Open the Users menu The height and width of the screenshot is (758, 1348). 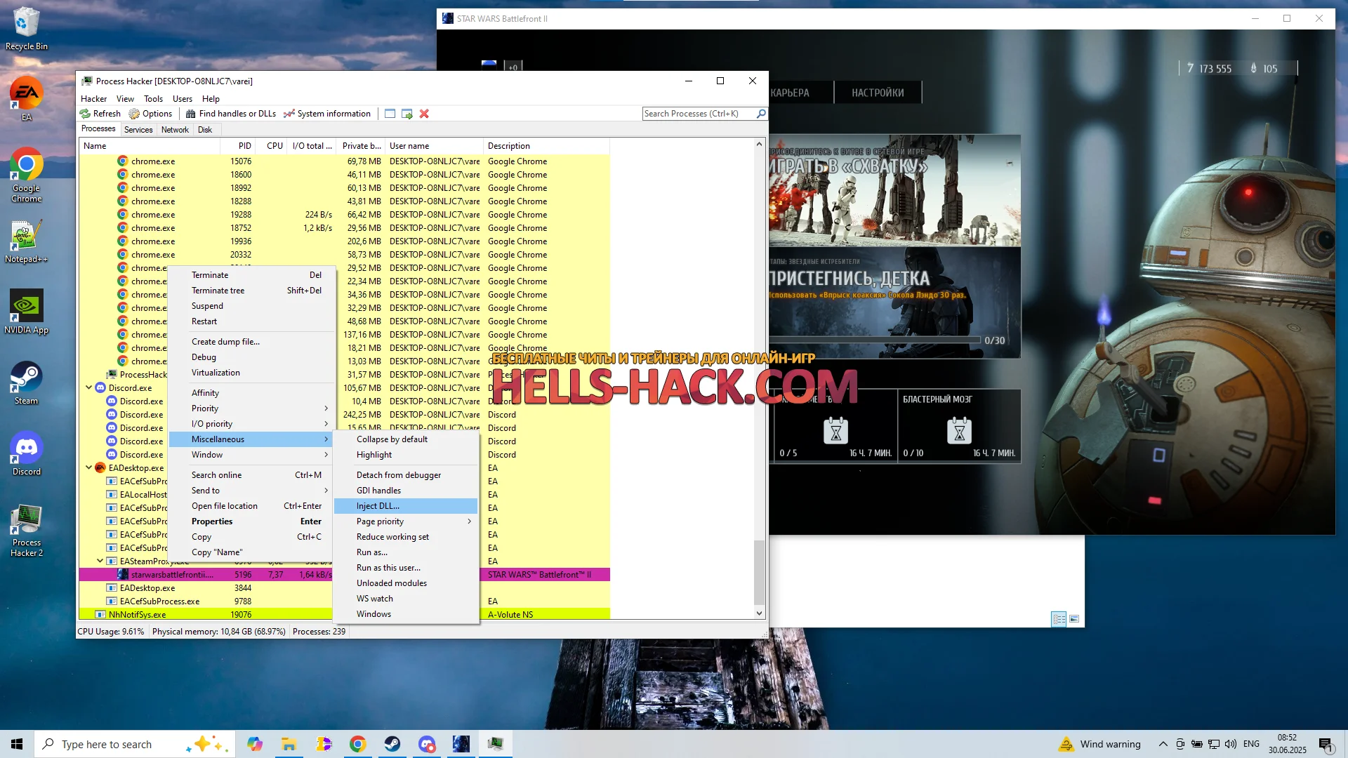point(183,99)
